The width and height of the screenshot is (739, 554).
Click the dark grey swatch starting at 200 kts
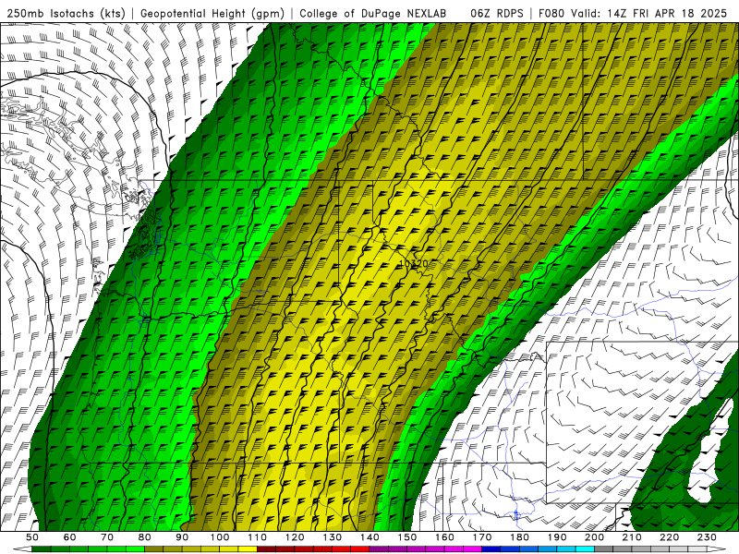[604, 549]
